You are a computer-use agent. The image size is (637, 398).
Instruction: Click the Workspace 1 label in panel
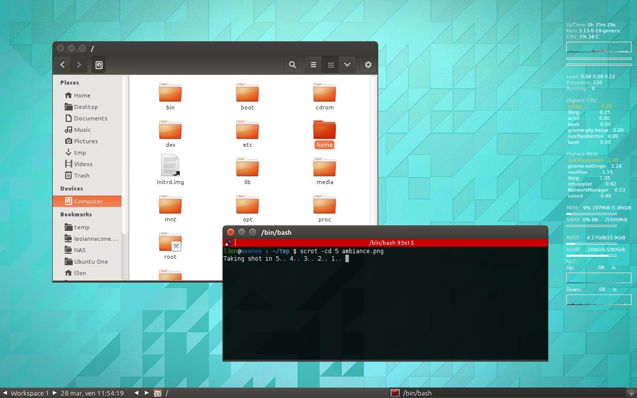(x=30, y=393)
